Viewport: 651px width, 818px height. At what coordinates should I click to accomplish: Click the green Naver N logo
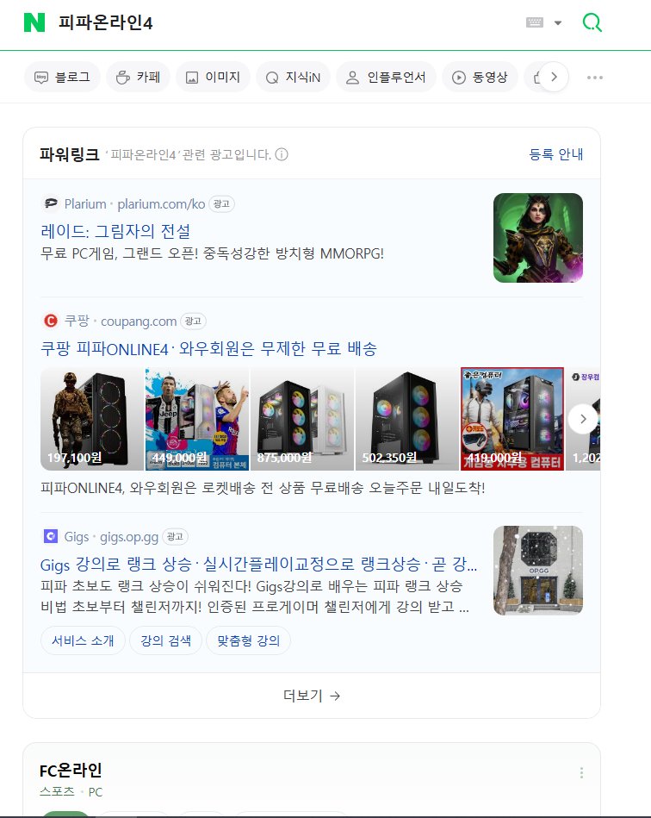[x=34, y=22]
